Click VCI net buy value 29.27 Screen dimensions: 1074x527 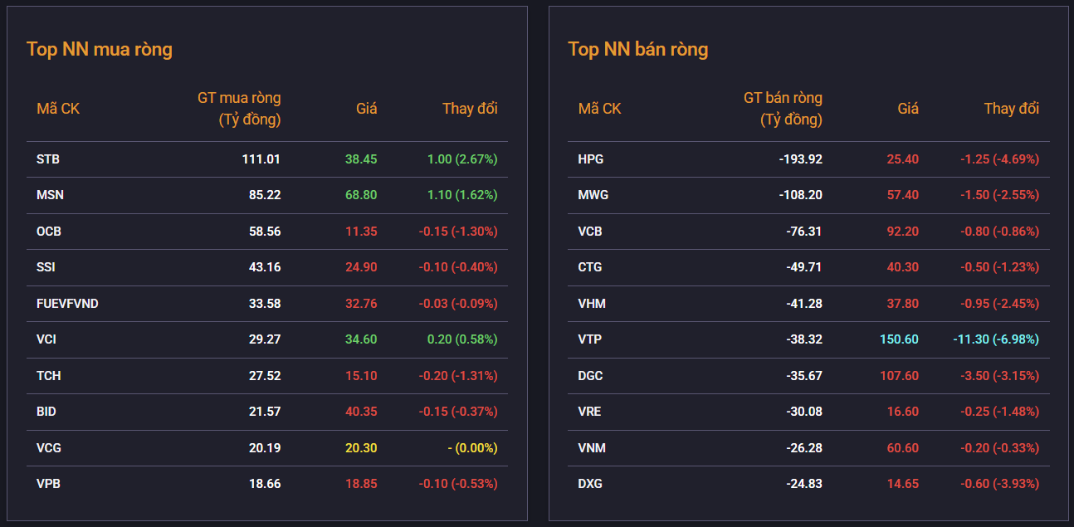(x=265, y=339)
